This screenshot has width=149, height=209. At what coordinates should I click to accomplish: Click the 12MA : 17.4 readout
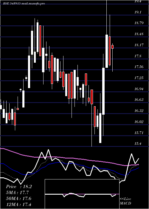[x=19, y=204]
